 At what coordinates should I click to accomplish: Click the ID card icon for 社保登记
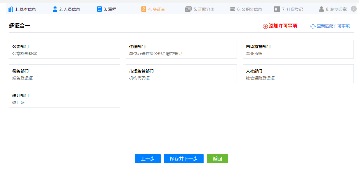click(x=277, y=9)
